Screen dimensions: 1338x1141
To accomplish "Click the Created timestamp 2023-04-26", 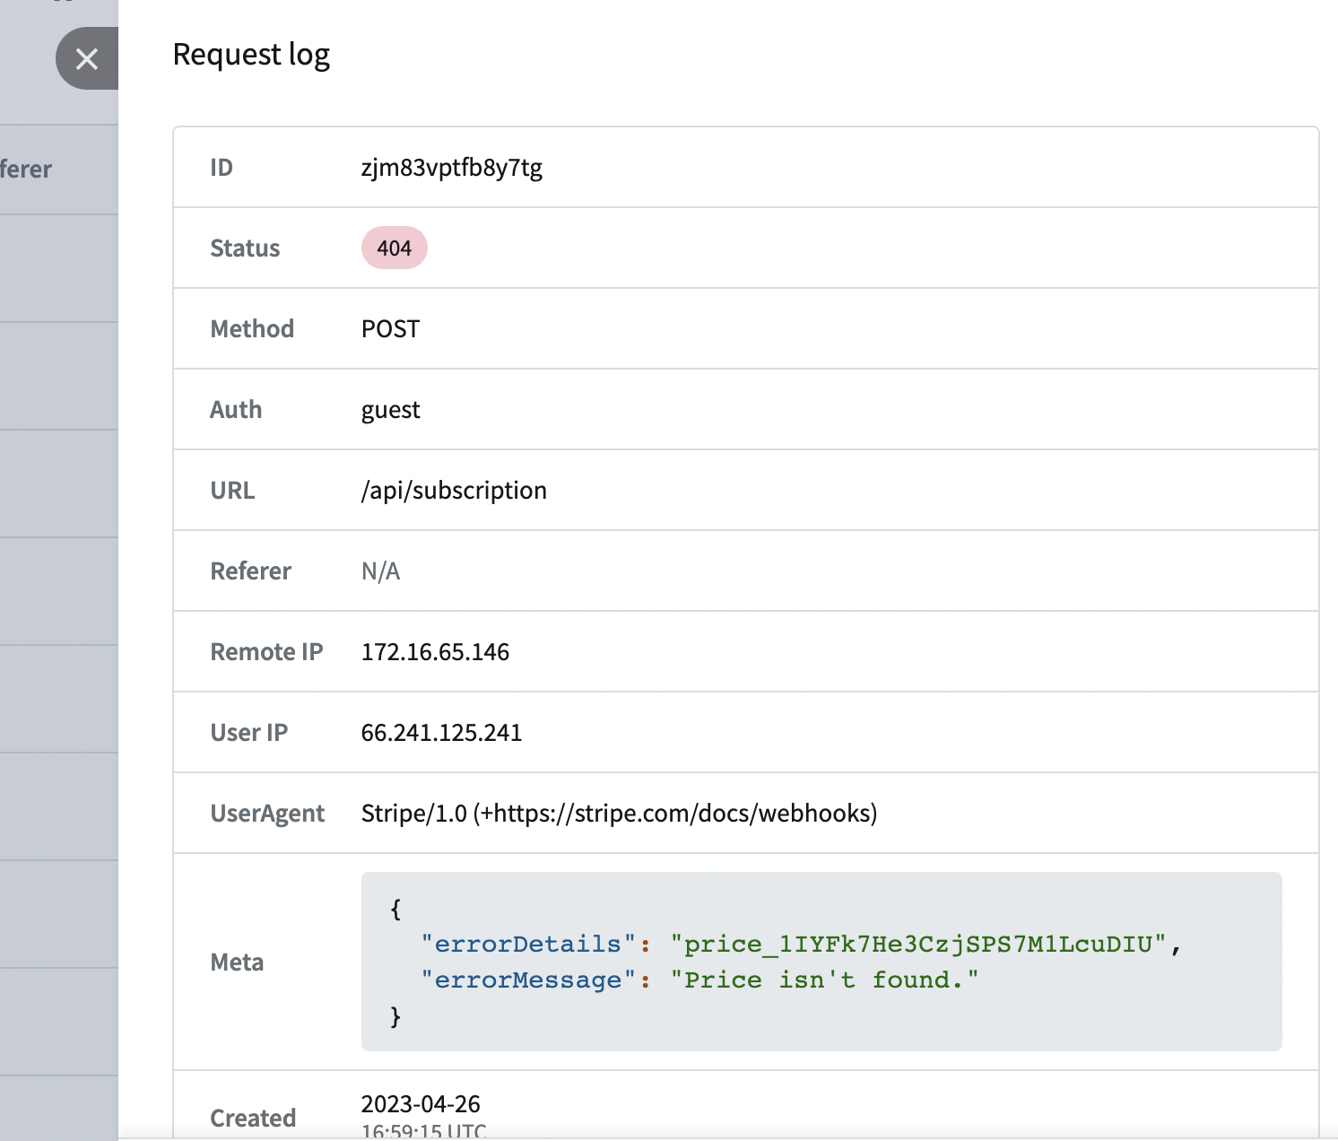I will 420,1104.
